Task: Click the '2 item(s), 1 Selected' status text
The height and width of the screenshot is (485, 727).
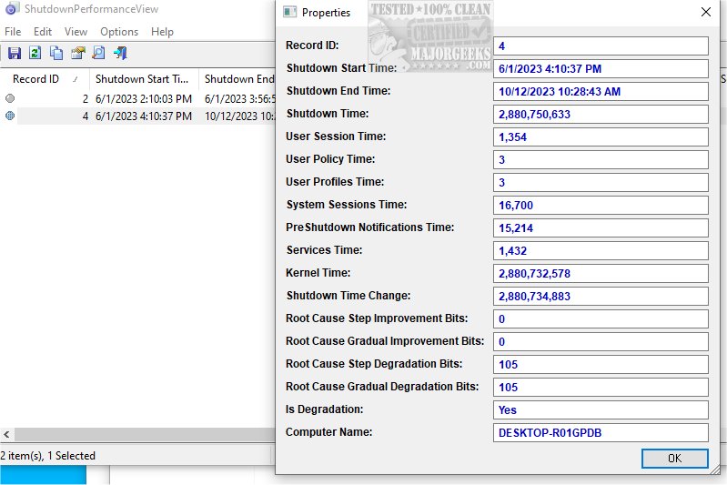Action: [x=47, y=456]
